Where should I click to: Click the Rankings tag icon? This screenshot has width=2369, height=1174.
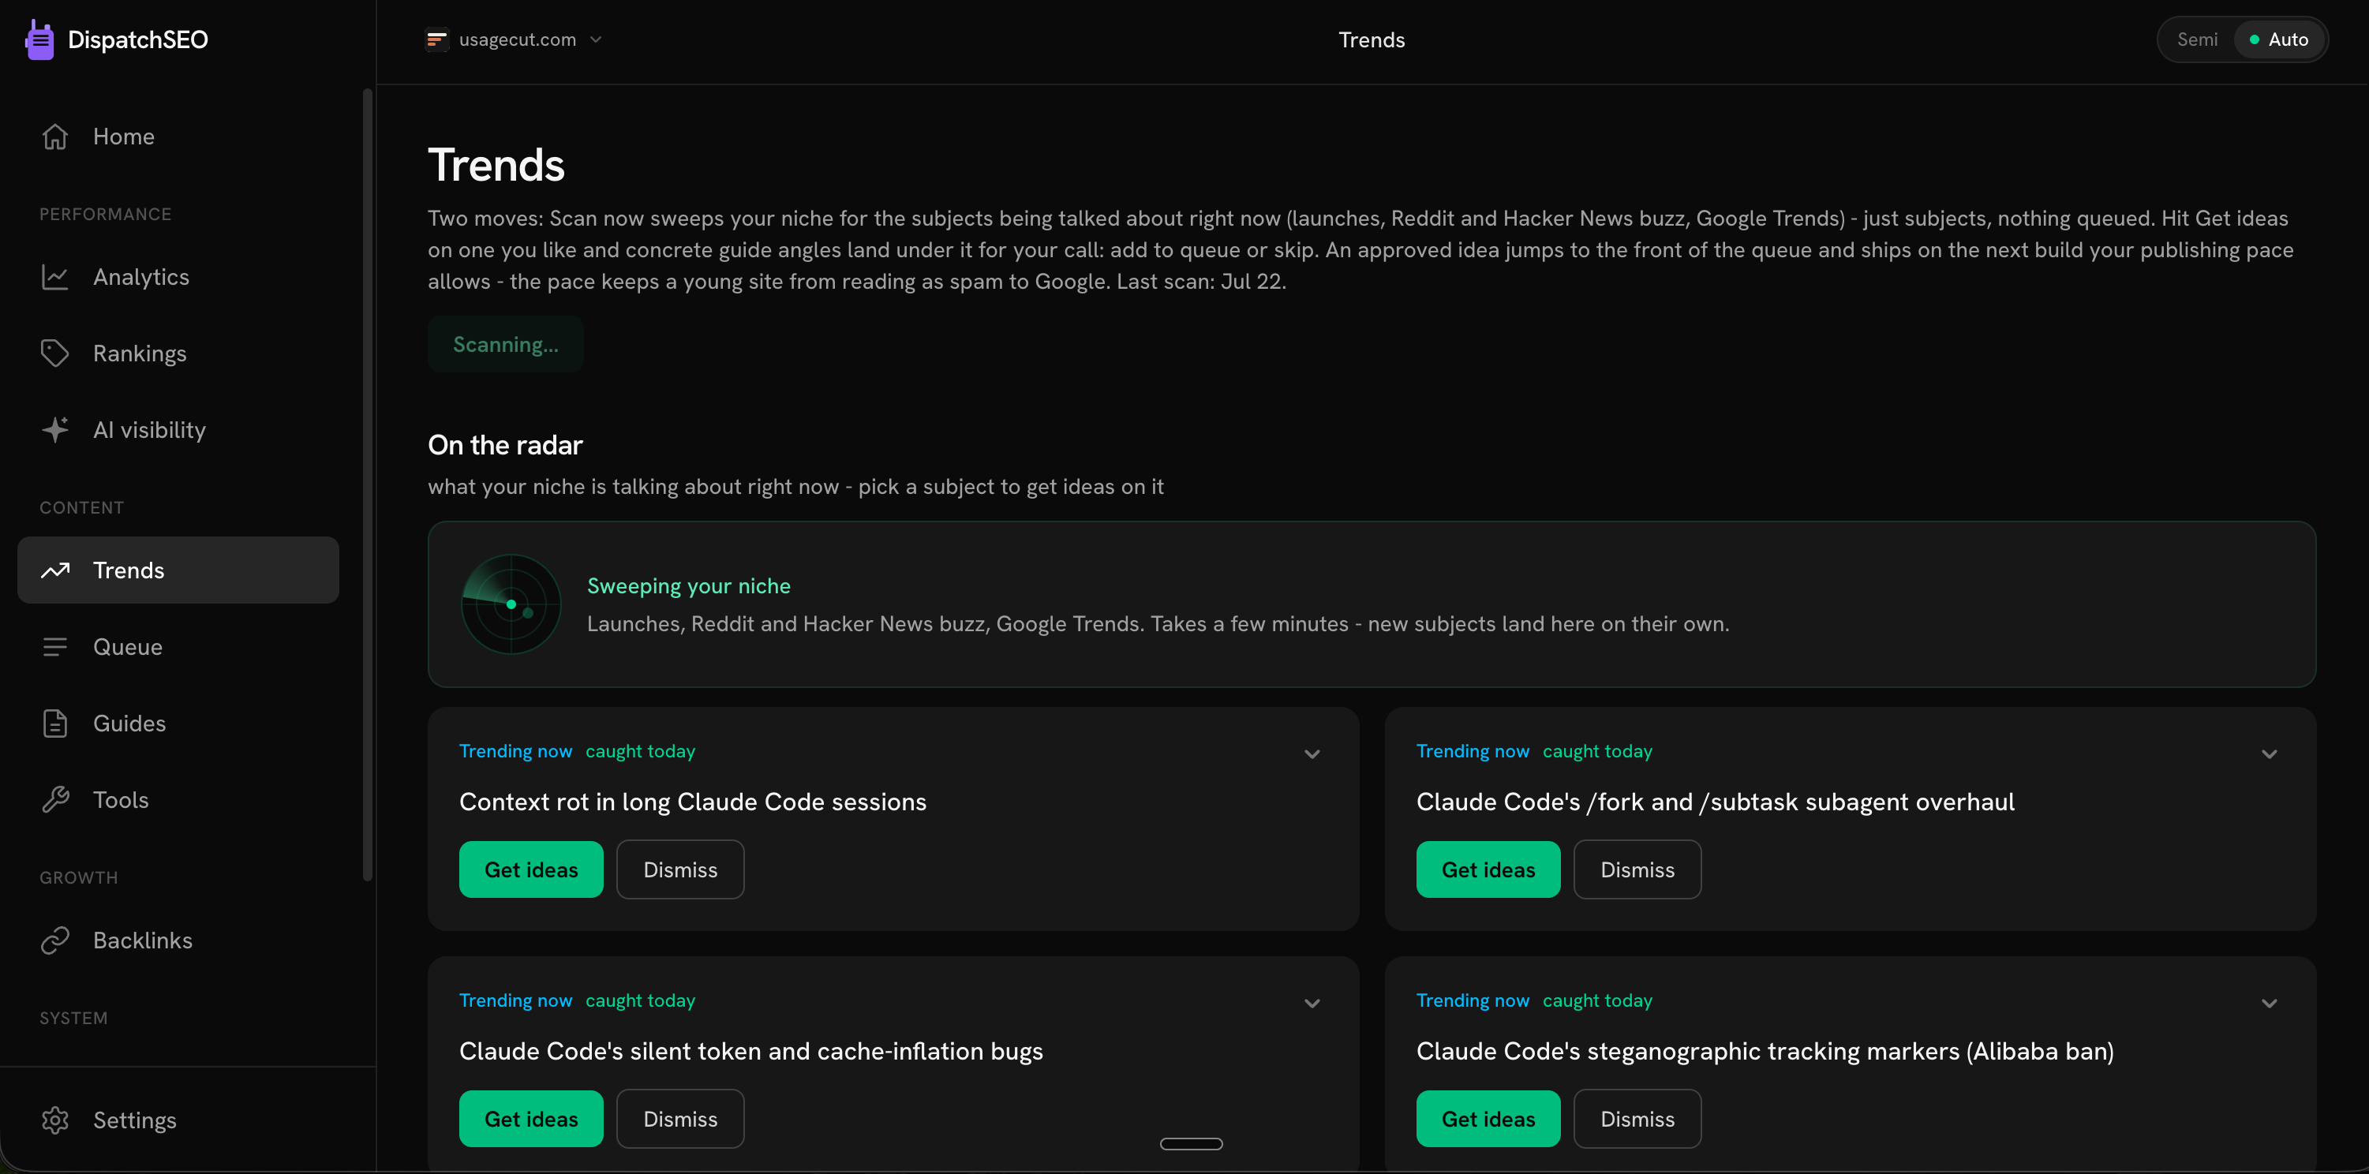click(x=55, y=353)
